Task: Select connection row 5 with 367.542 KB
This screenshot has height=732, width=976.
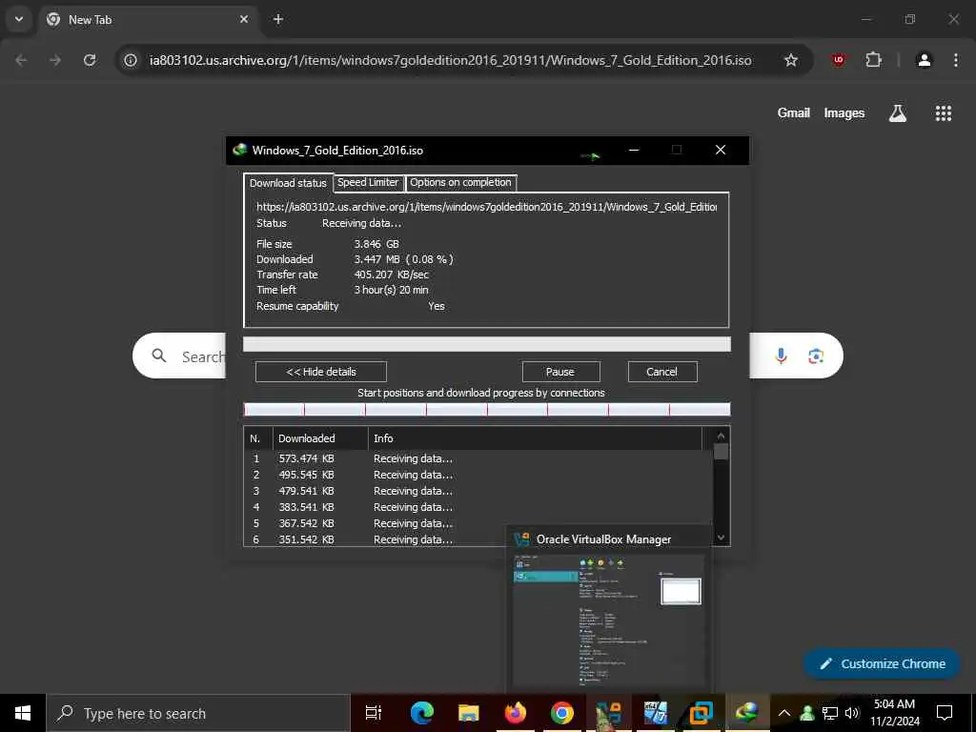Action: (478, 523)
